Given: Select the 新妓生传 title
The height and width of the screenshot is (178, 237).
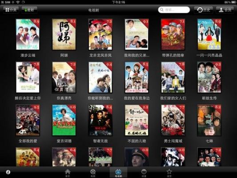Looking at the screenshot, I should pyautogui.click(x=209, y=98).
